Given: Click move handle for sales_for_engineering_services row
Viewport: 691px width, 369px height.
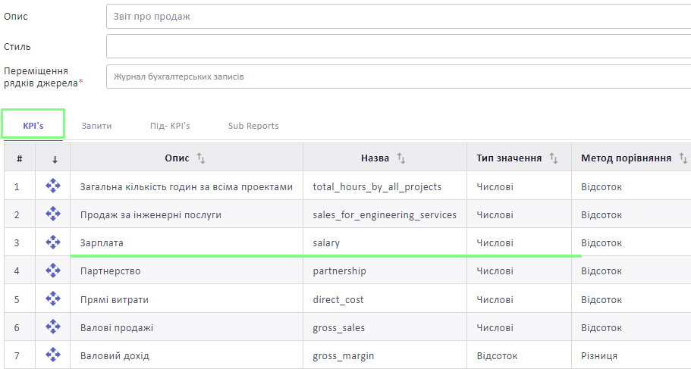Looking at the screenshot, I should (x=53, y=214).
